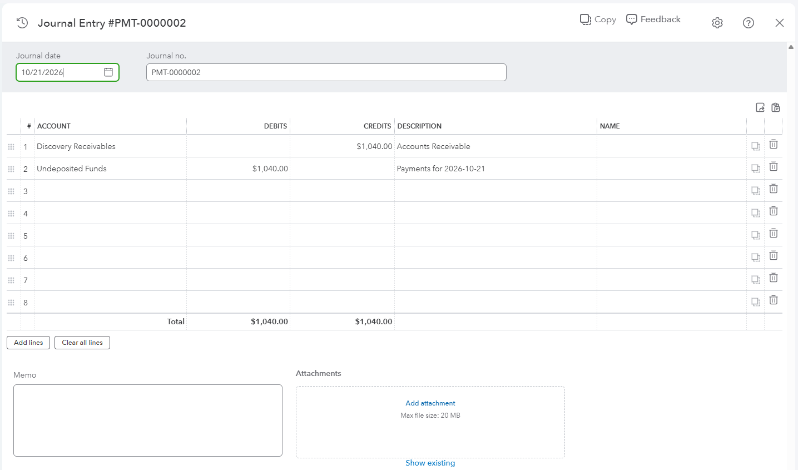Click the $1,040.00 credit on line 1

pos(375,146)
